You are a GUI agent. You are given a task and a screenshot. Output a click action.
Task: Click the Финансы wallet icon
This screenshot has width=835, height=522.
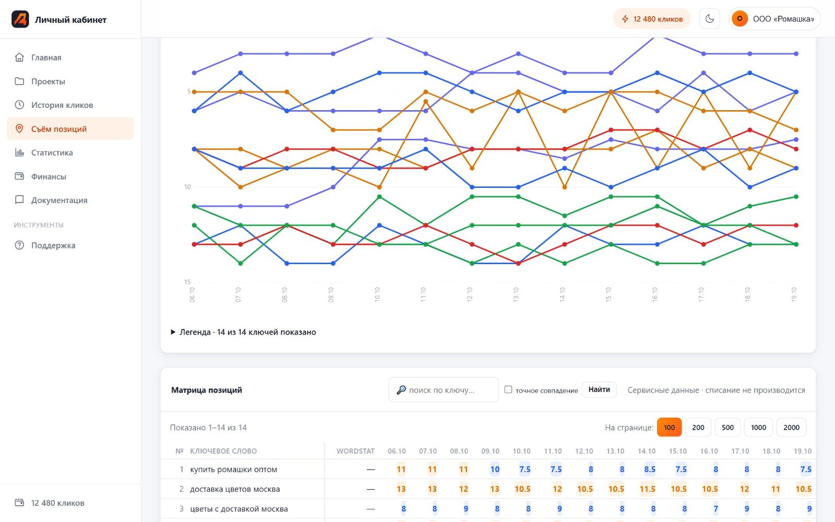[x=19, y=176]
